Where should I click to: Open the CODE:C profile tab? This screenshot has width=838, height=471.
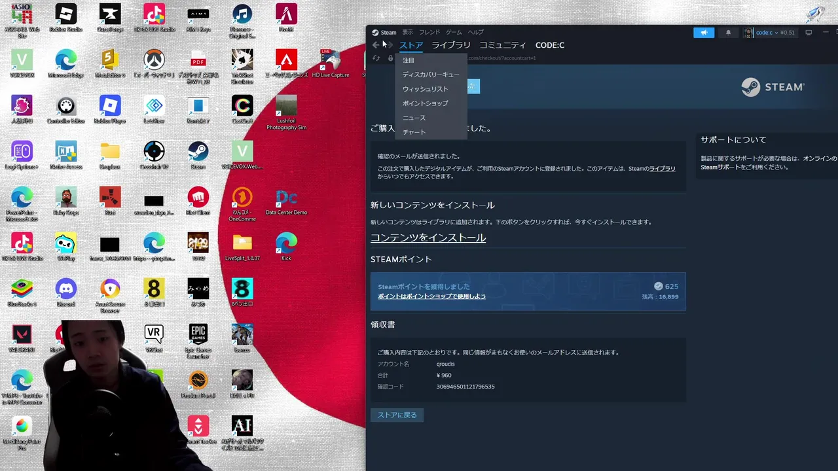click(550, 45)
